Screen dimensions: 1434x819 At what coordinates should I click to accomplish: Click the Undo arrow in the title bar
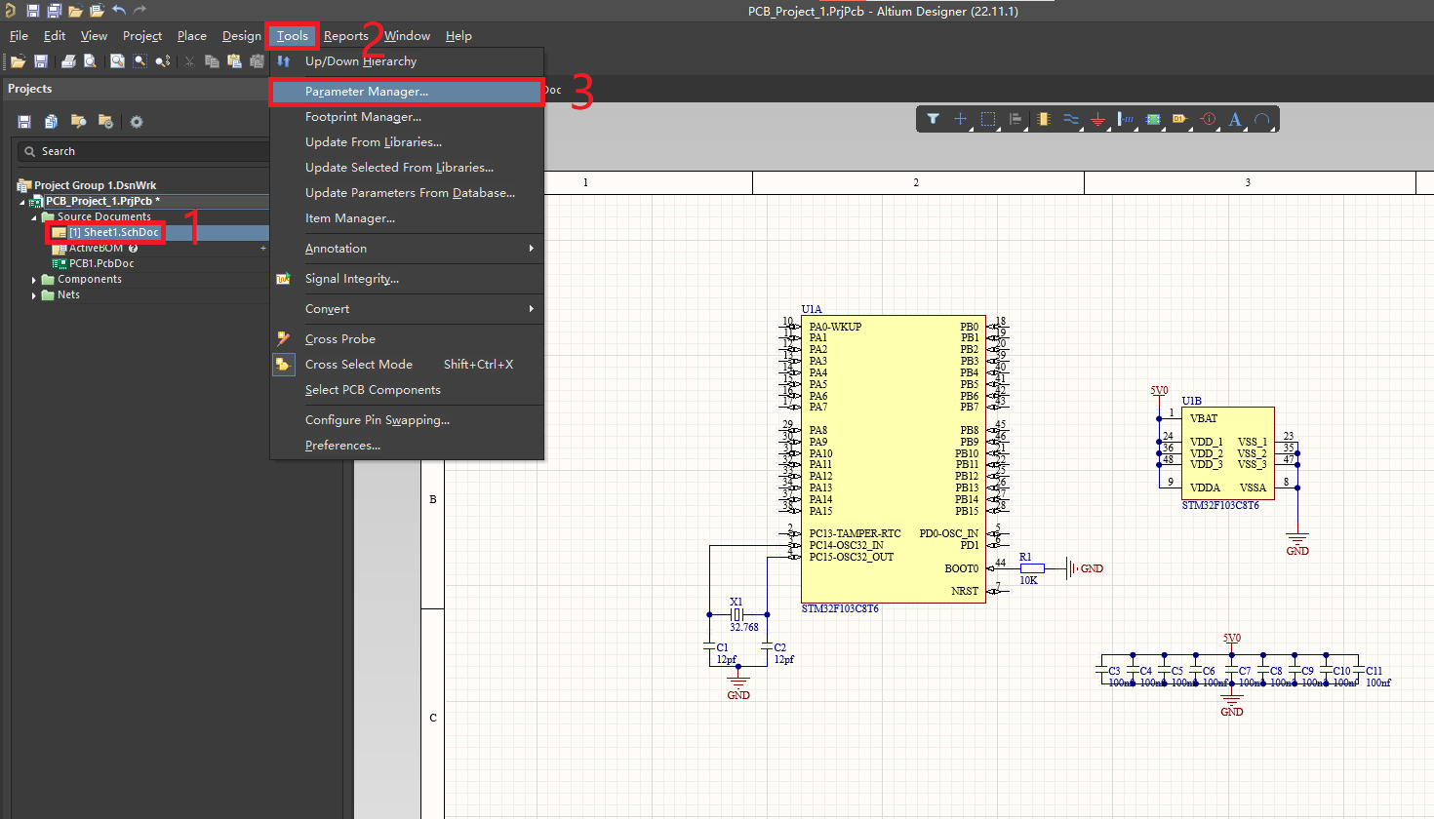click(119, 11)
